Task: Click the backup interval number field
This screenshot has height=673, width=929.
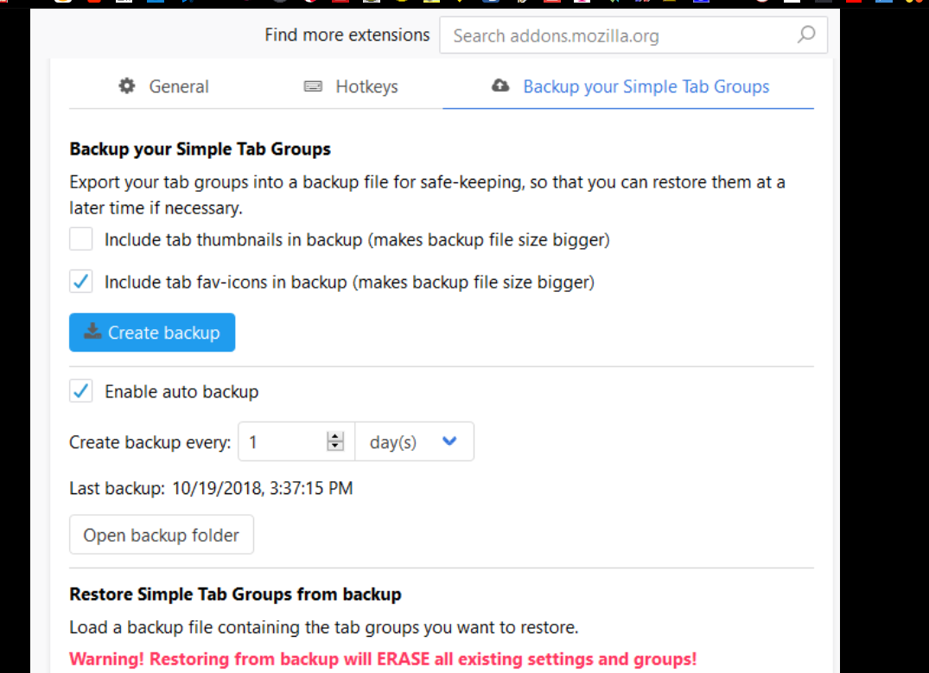Action: coord(283,441)
